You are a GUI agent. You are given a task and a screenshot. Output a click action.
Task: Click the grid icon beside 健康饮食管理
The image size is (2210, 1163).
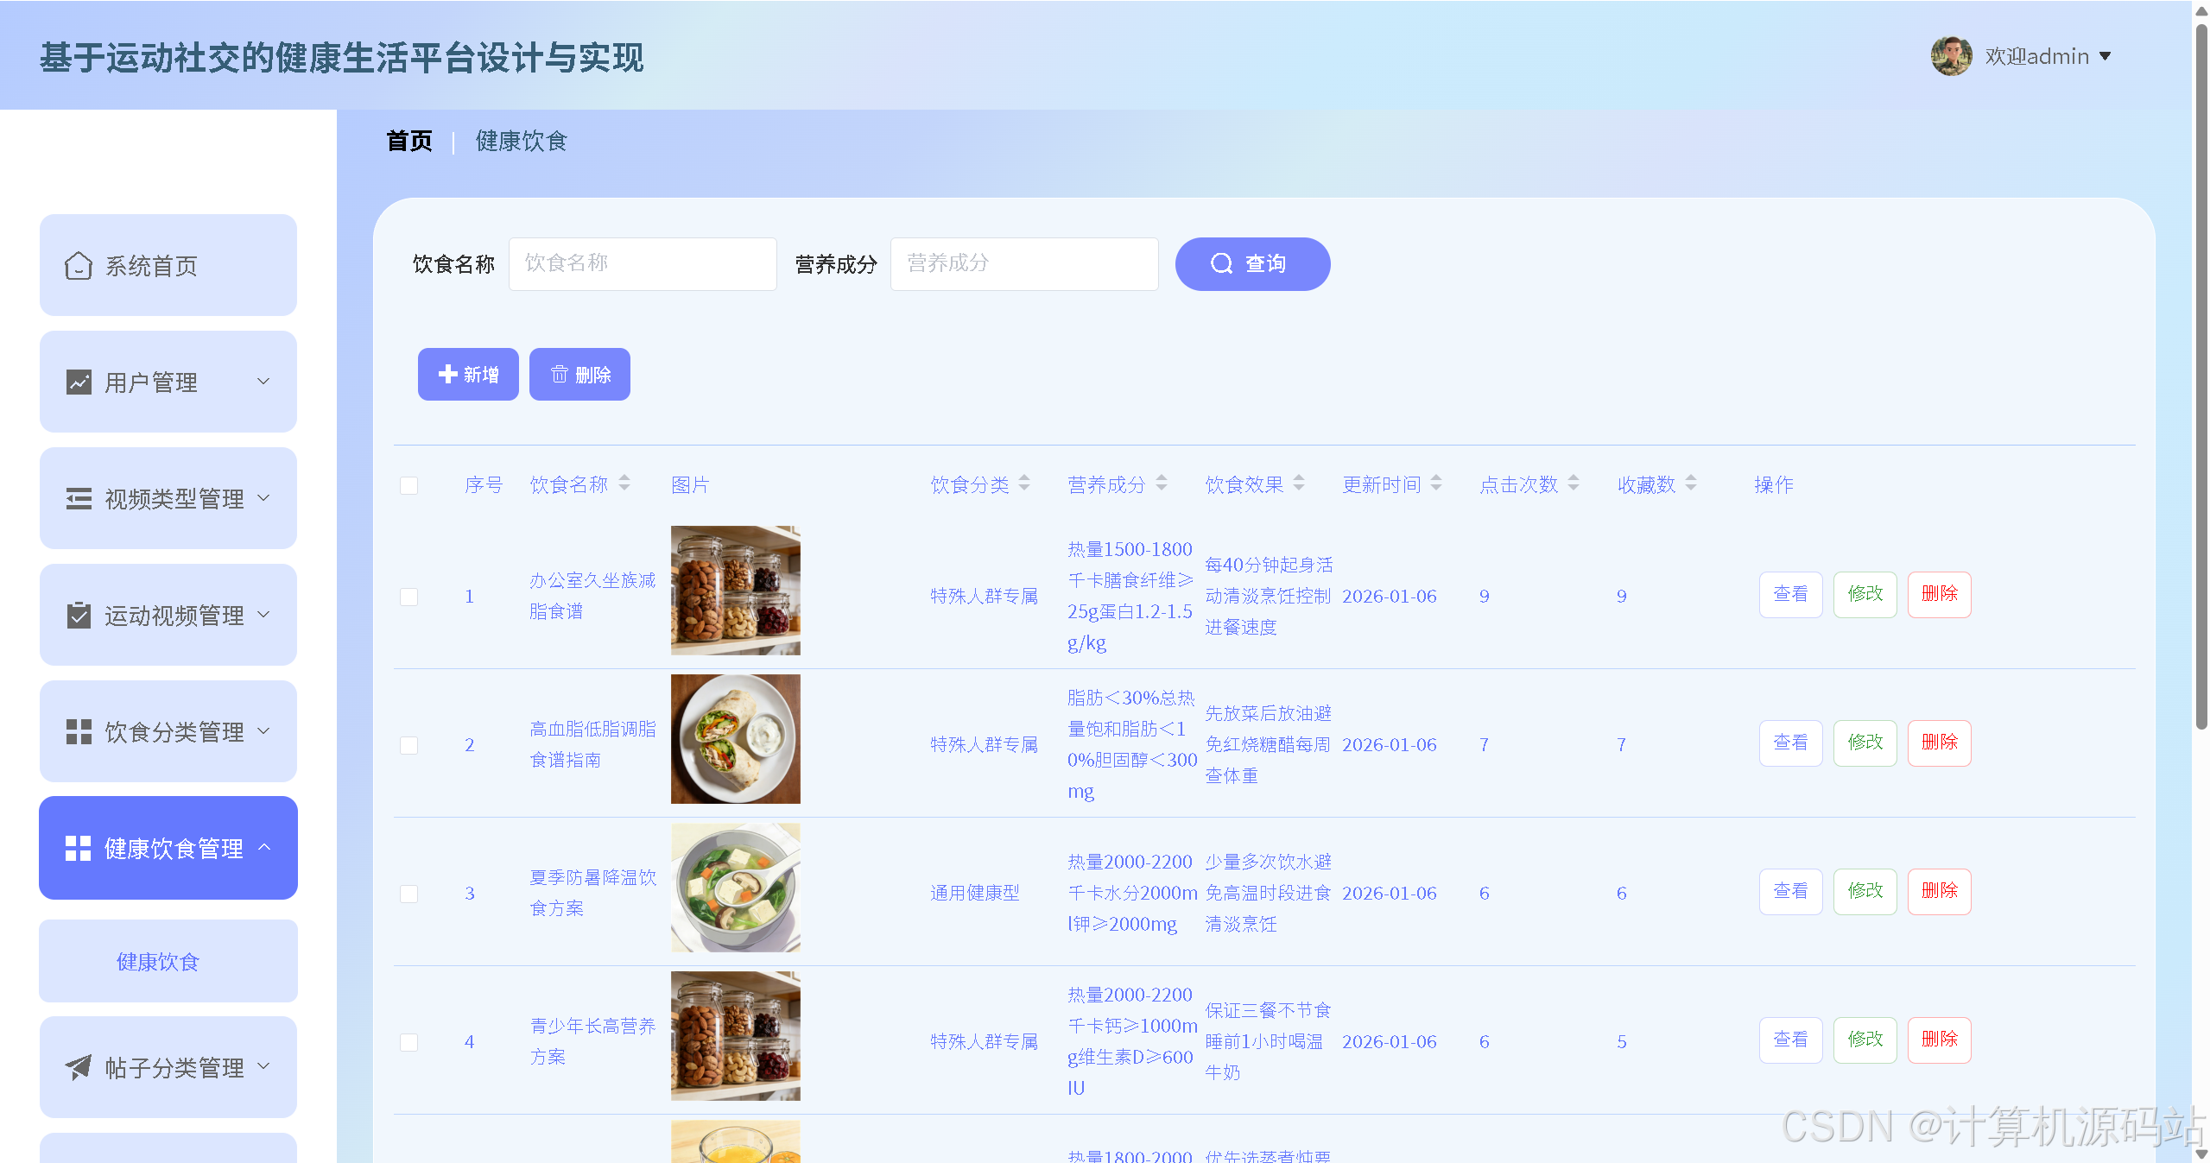tap(78, 848)
